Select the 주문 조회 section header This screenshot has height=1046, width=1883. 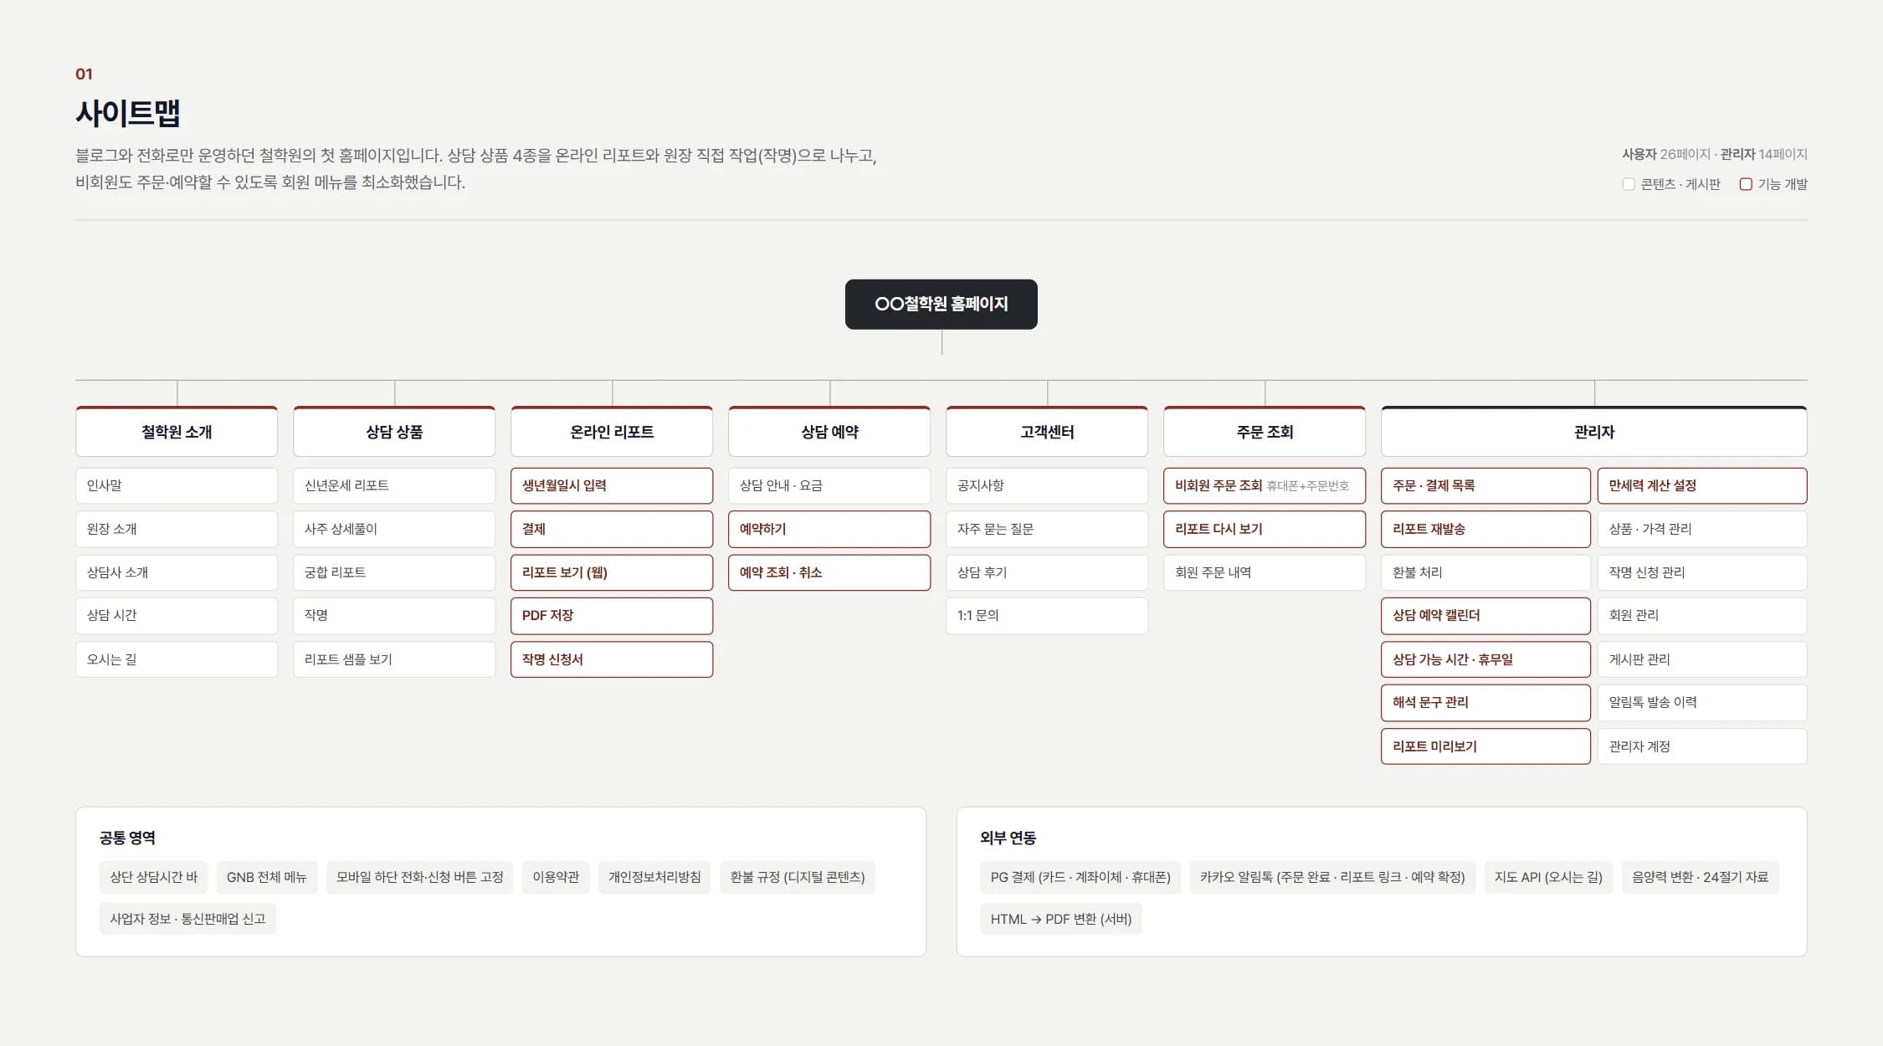pyautogui.click(x=1265, y=432)
